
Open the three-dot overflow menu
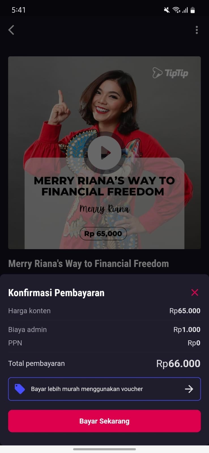click(x=197, y=30)
